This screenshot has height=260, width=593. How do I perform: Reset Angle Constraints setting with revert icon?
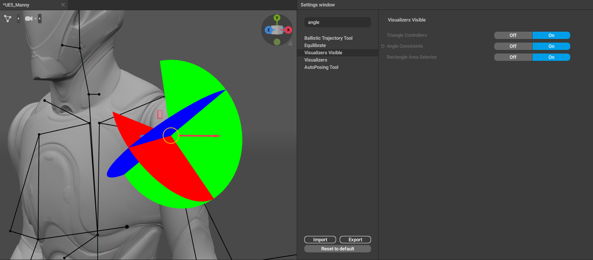tap(383, 46)
